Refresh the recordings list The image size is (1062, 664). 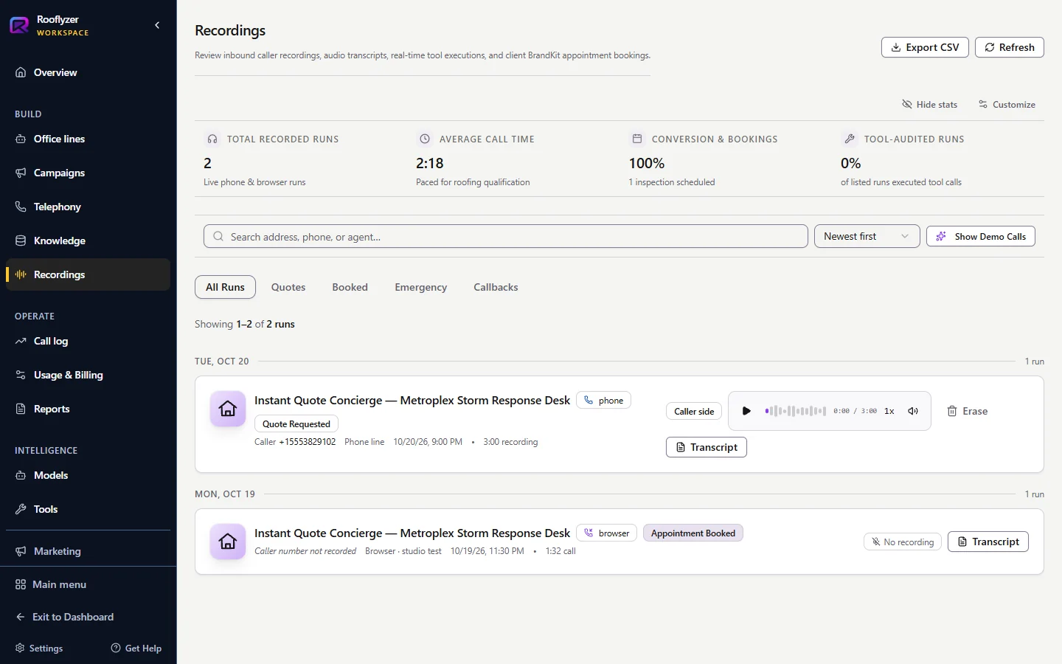click(x=1010, y=47)
